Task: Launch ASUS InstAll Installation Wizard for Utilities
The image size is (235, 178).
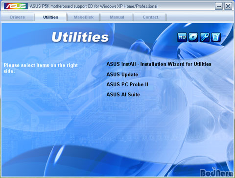Action: 159,64
